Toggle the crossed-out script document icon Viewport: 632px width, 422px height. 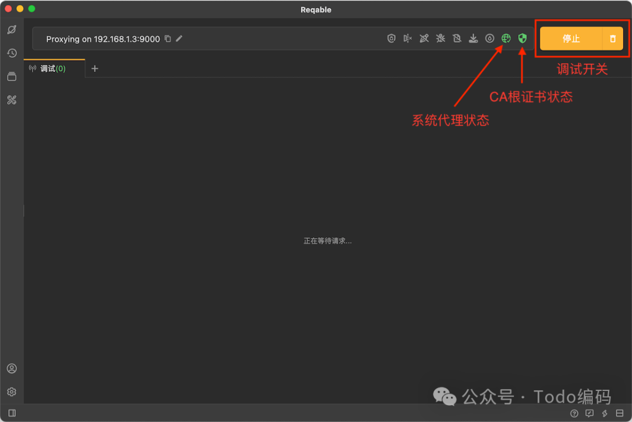[x=456, y=38]
